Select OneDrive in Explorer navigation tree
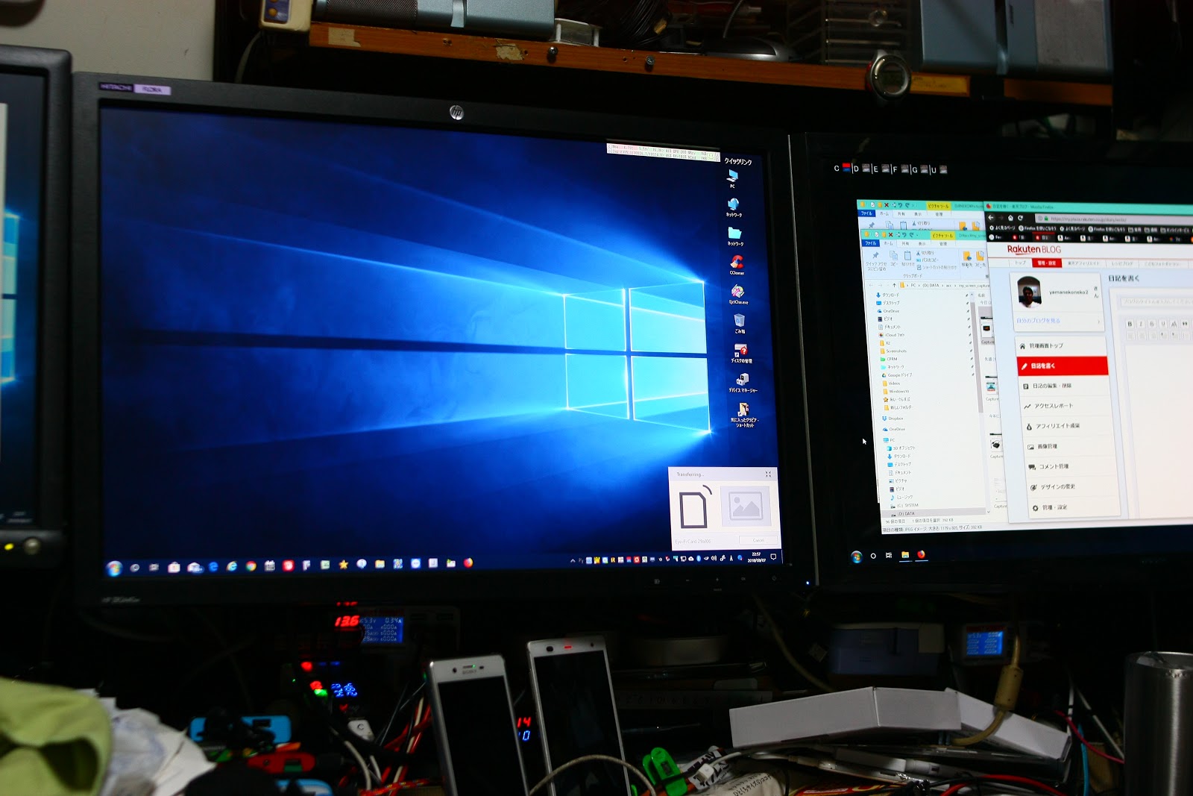 pyautogui.click(x=891, y=311)
